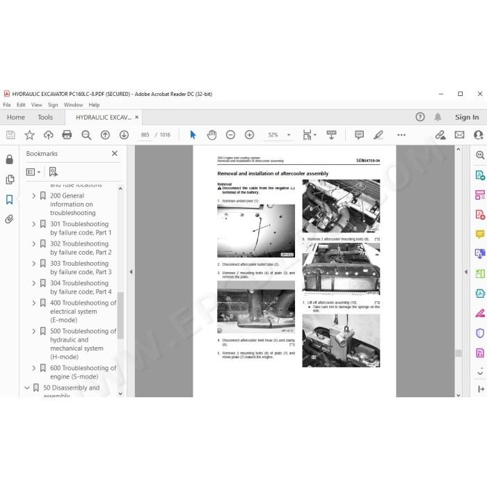The image size is (487, 487).
Task: Expand 303 Troubleshooting Part 3 bookmark
Action: tap(34, 264)
